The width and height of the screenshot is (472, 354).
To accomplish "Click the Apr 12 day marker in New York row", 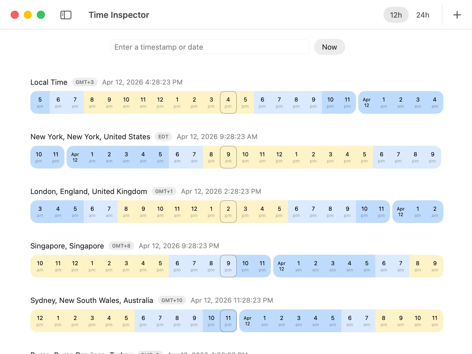I will point(75,157).
